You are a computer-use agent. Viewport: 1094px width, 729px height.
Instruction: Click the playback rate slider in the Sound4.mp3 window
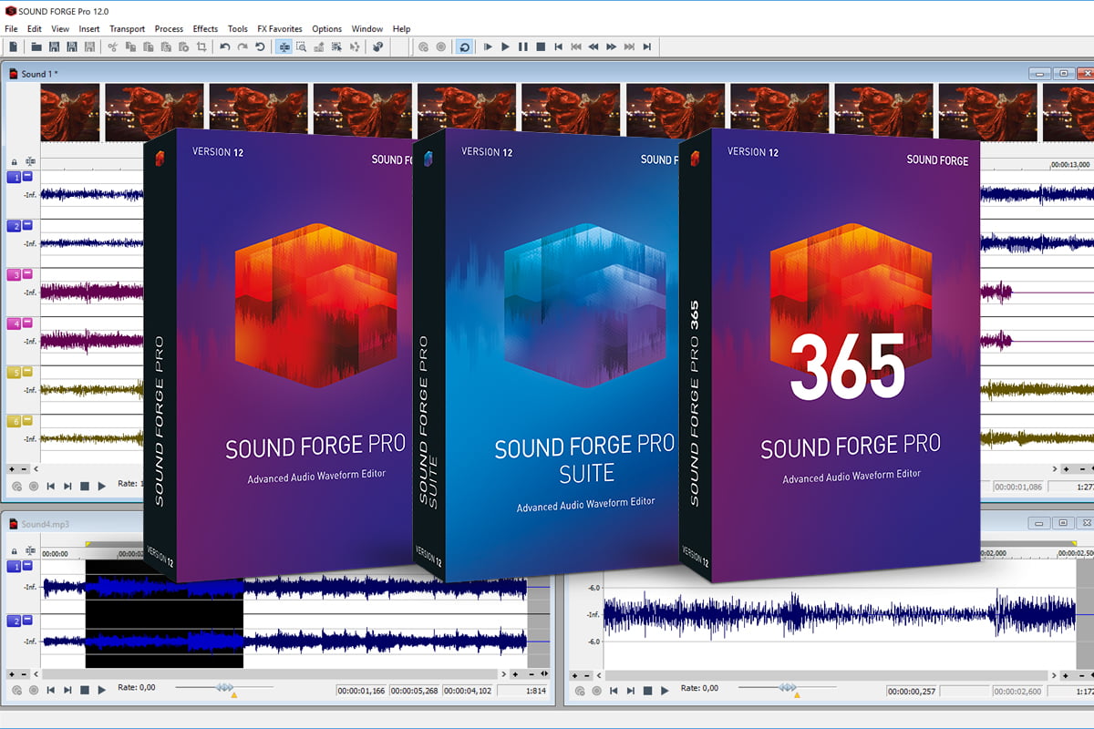pos(224,688)
